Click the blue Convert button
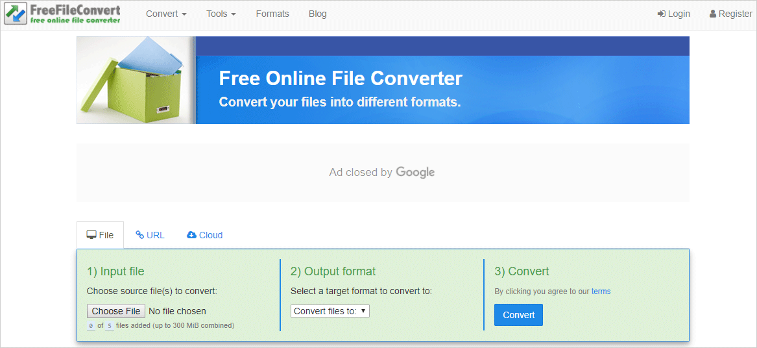The width and height of the screenshot is (757, 348). click(518, 315)
